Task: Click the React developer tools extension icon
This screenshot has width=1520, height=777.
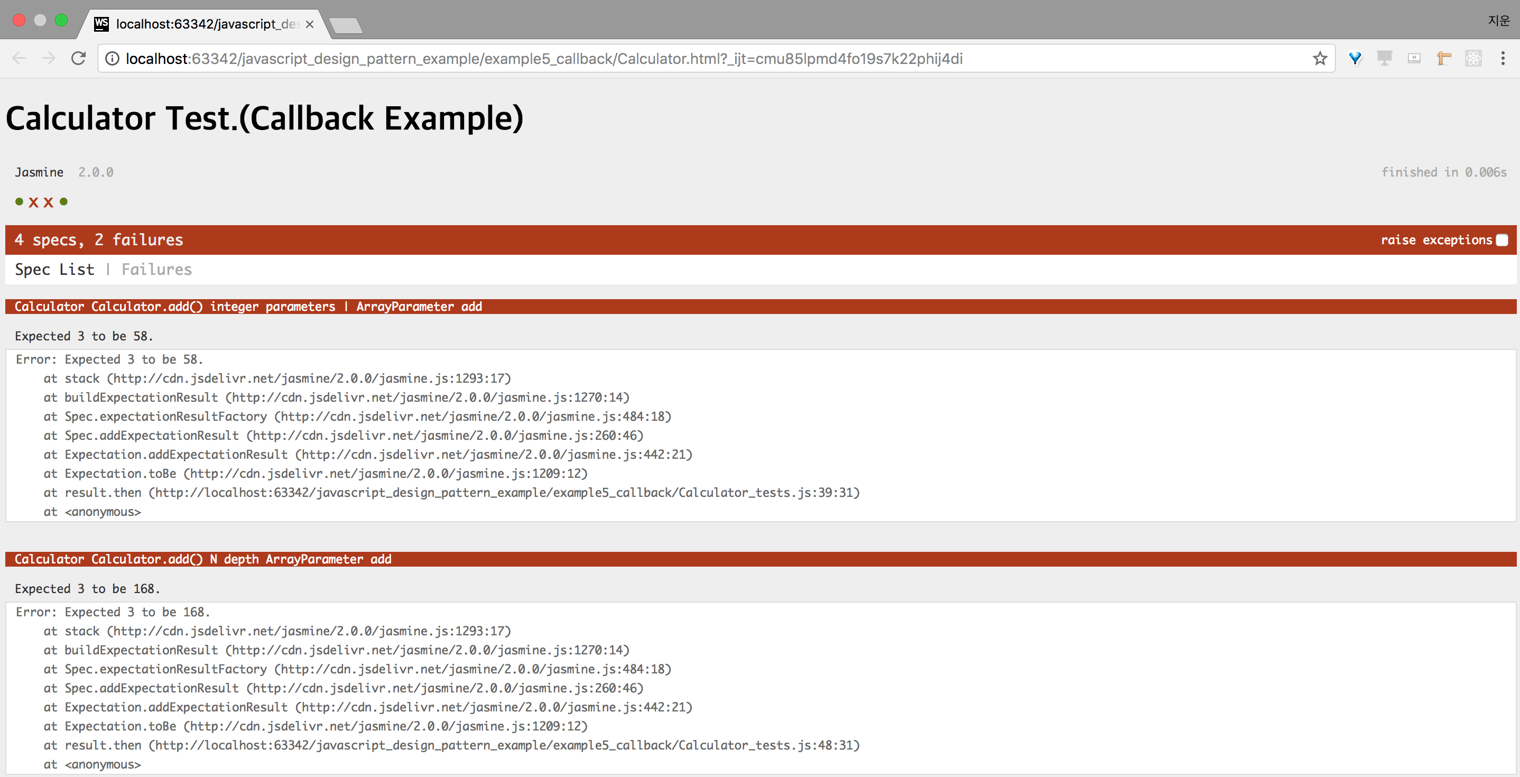Action: pos(1473,59)
